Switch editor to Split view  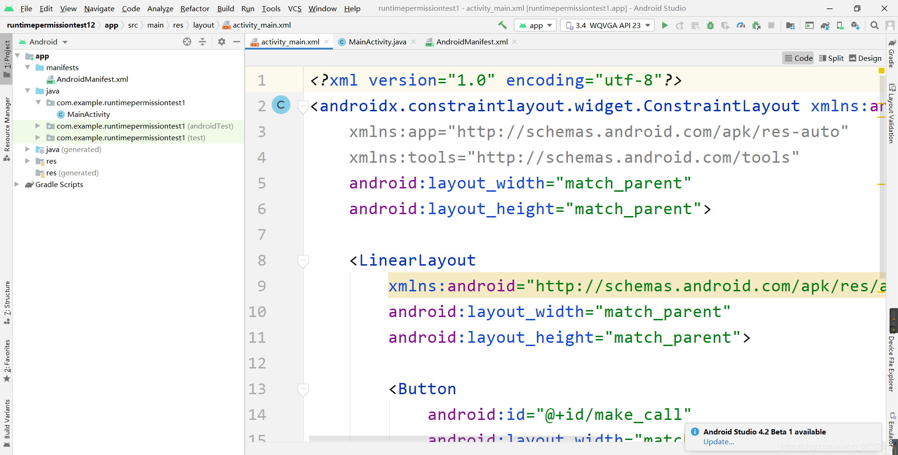pyautogui.click(x=831, y=58)
